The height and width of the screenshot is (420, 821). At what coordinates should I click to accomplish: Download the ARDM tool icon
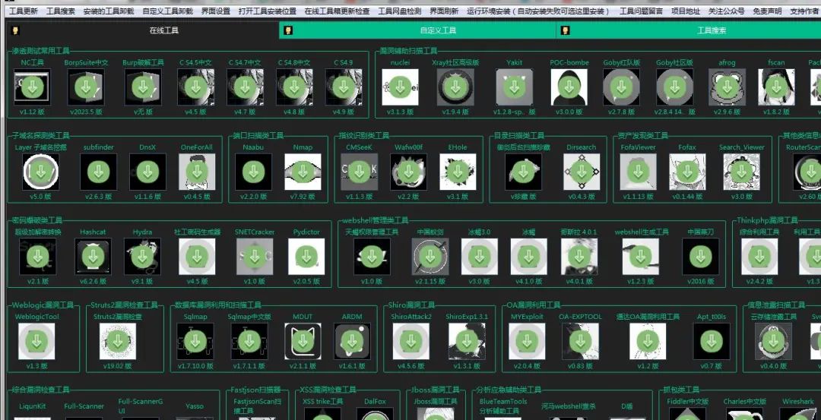[352, 341]
